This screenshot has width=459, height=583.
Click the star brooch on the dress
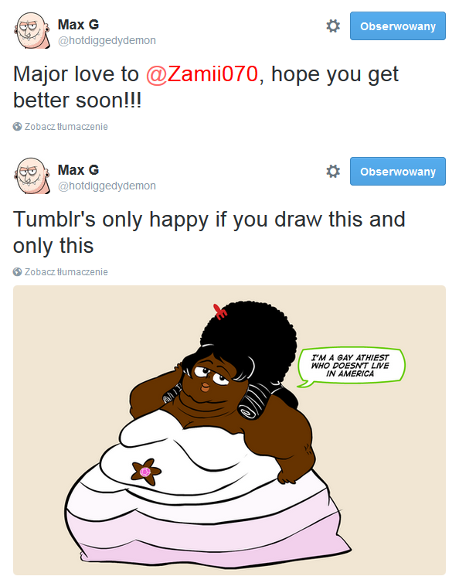click(146, 472)
